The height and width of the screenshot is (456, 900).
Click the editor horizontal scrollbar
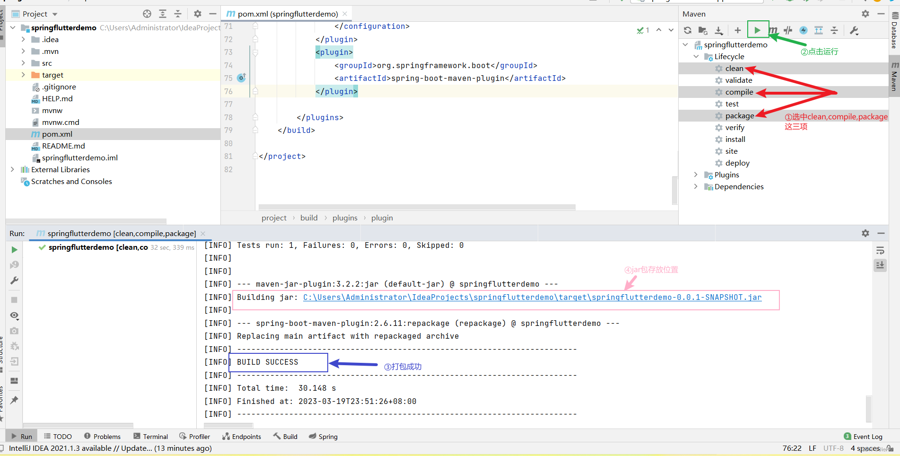(417, 207)
